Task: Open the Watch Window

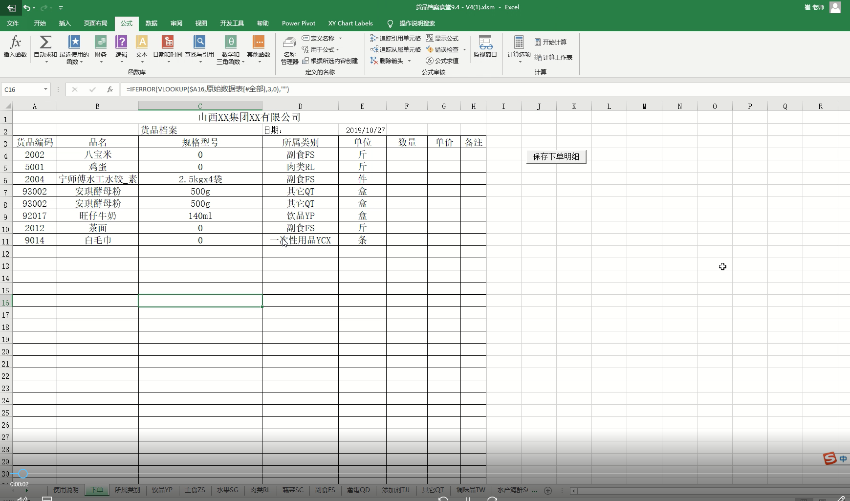Action: pyautogui.click(x=485, y=47)
